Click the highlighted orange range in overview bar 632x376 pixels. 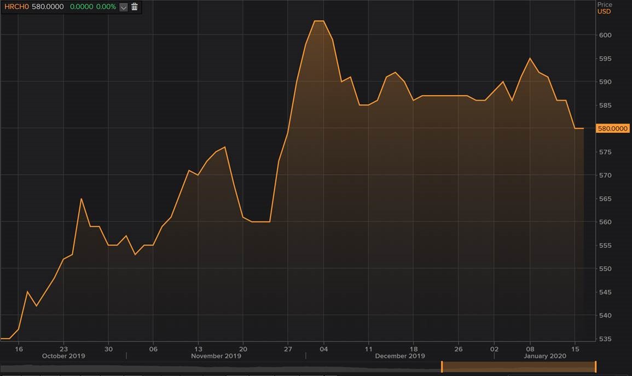pyautogui.click(x=518, y=367)
